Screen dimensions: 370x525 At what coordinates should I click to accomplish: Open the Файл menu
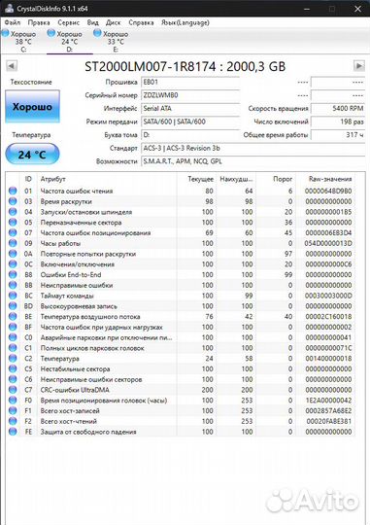coord(12,22)
